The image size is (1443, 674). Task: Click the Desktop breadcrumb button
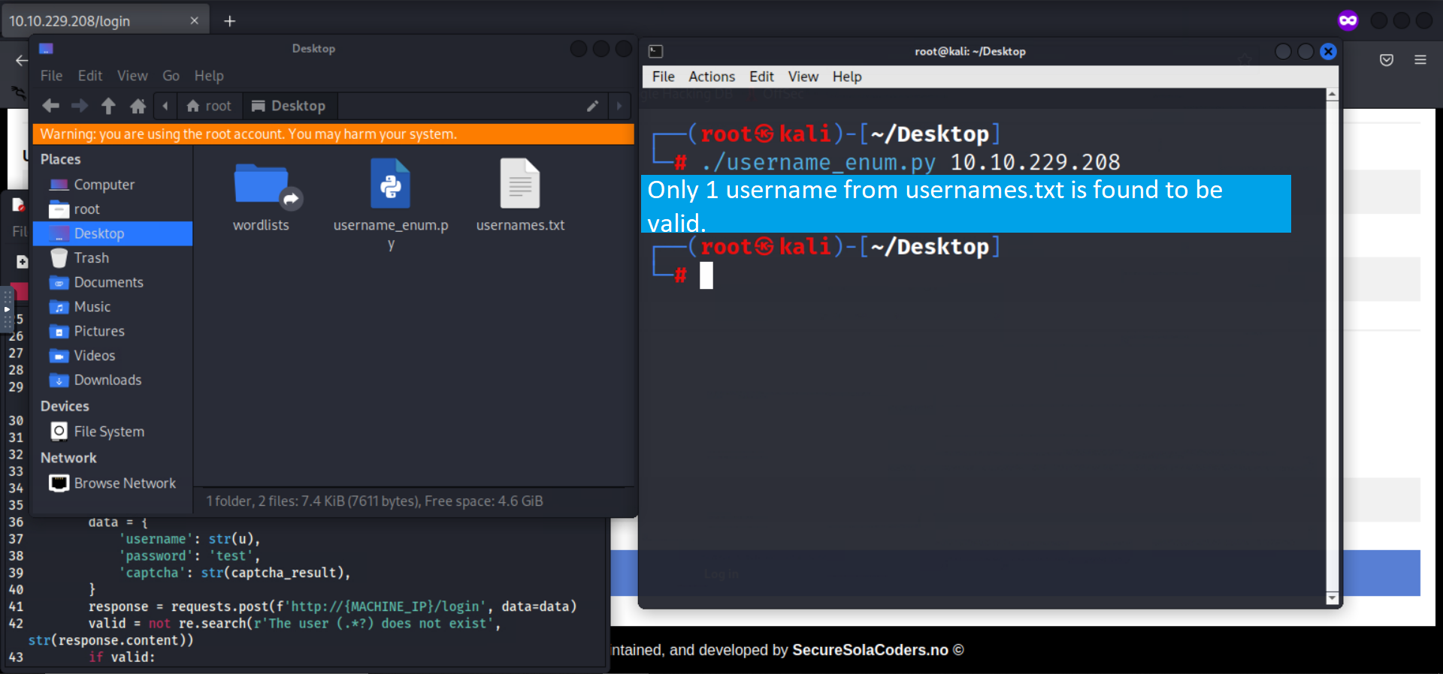[289, 106]
